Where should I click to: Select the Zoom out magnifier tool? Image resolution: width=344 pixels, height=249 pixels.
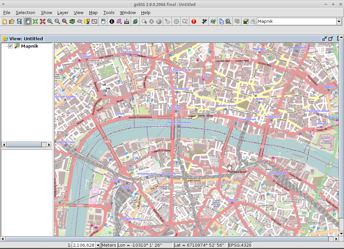tap(57, 21)
